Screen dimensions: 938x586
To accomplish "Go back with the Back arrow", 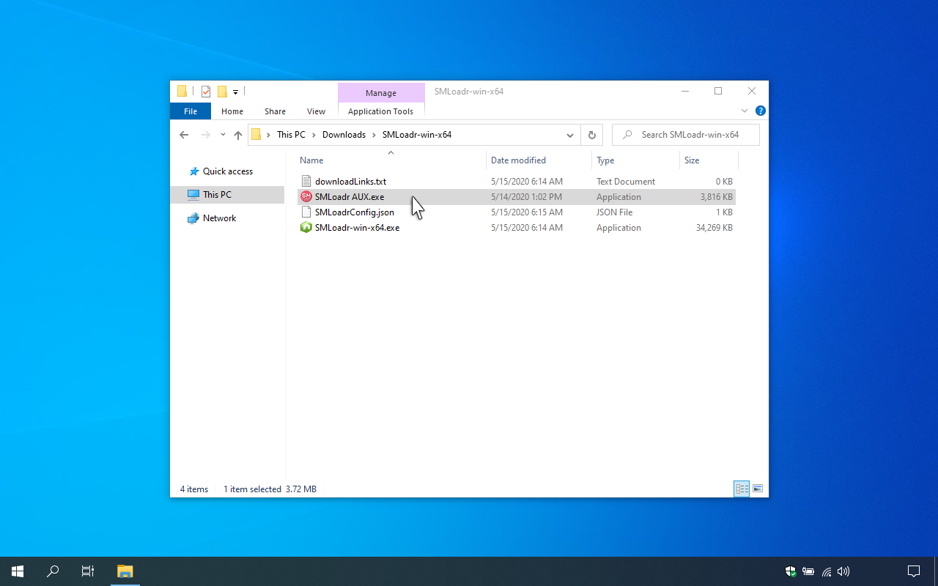I will point(184,135).
